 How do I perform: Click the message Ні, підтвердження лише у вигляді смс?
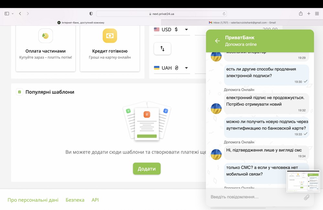pyautogui.click(x=266, y=153)
